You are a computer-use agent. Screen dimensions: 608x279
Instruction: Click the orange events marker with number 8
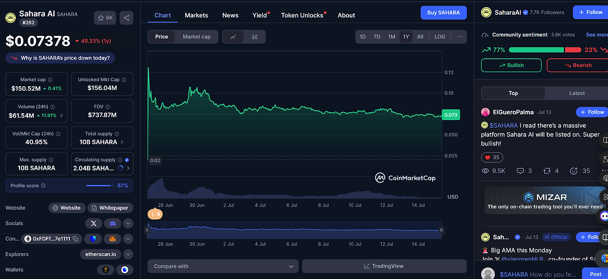[155, 215]
